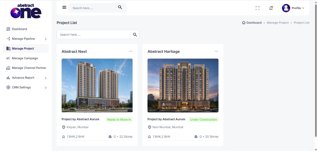Screen dimensions: 317x151
Task: Click the Project List search magnifier icon
Action: (135, 35)
